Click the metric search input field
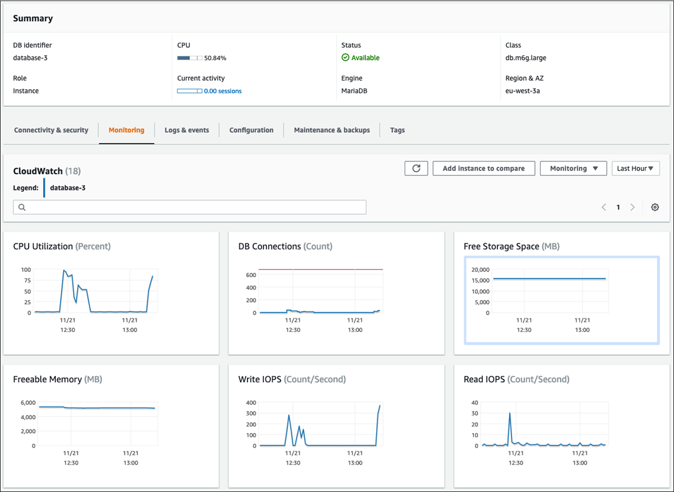 coord(189,207)
